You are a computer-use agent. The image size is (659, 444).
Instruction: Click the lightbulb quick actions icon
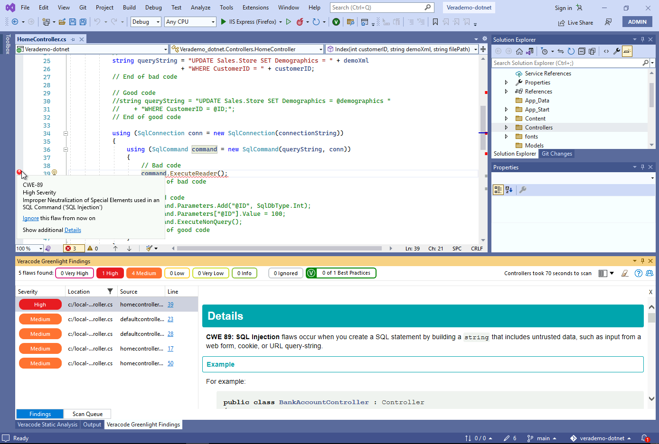click(x=54, y=173)
